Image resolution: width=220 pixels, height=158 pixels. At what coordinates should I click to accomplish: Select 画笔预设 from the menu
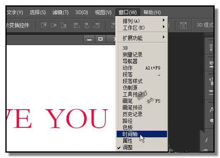(142, 108)
